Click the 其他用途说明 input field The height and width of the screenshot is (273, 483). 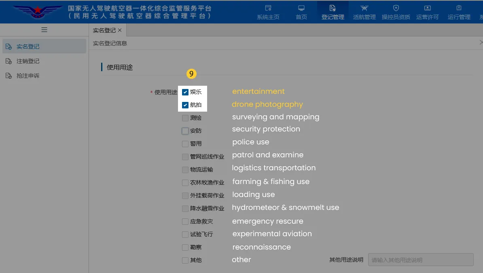tap(420, 260)
